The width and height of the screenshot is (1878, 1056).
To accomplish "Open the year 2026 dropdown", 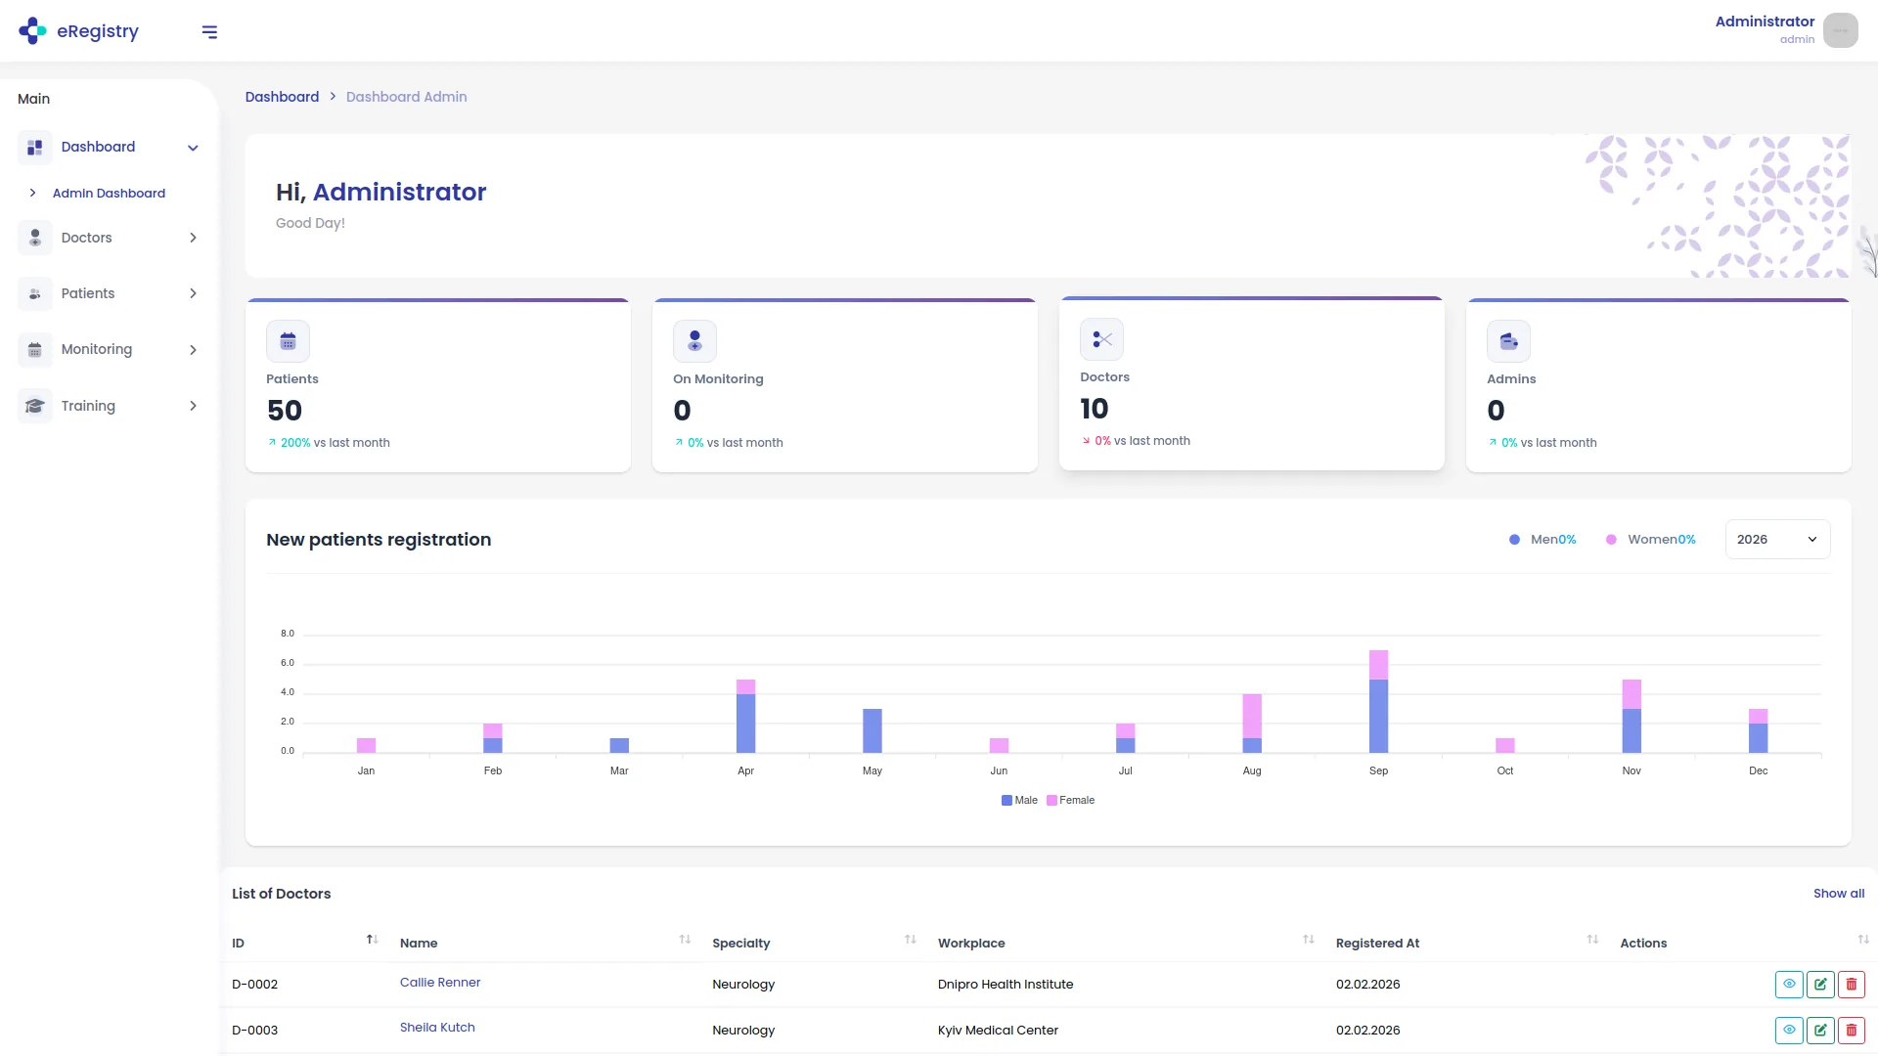I will (1776, 539).
